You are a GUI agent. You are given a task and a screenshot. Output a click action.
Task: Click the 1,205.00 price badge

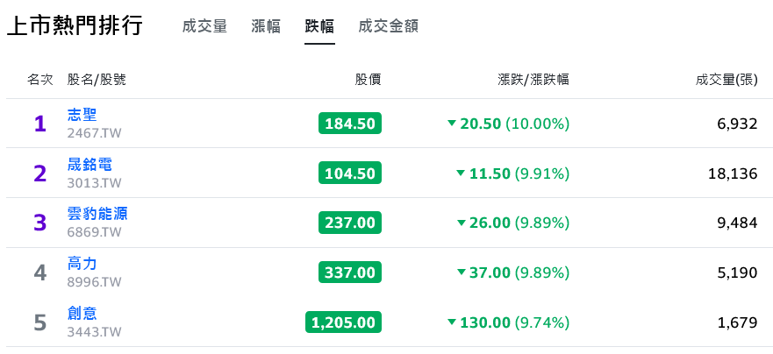pyautogui.click(x=344, y=322)
